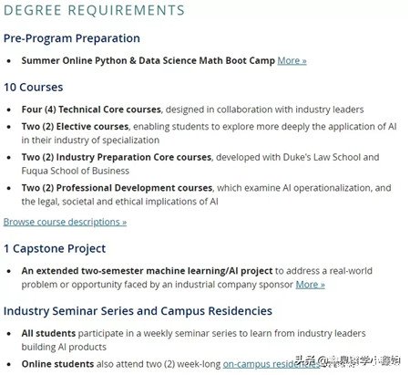Open the Browse course descriptions link
The width and height of the screenshot is (410, 375).
pyautogui.click(x=65, y=222)
